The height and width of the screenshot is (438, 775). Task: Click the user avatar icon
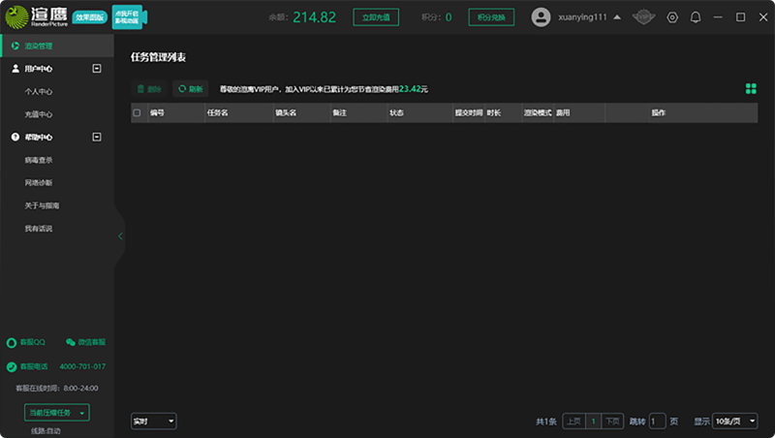click(x=541, y=17)
